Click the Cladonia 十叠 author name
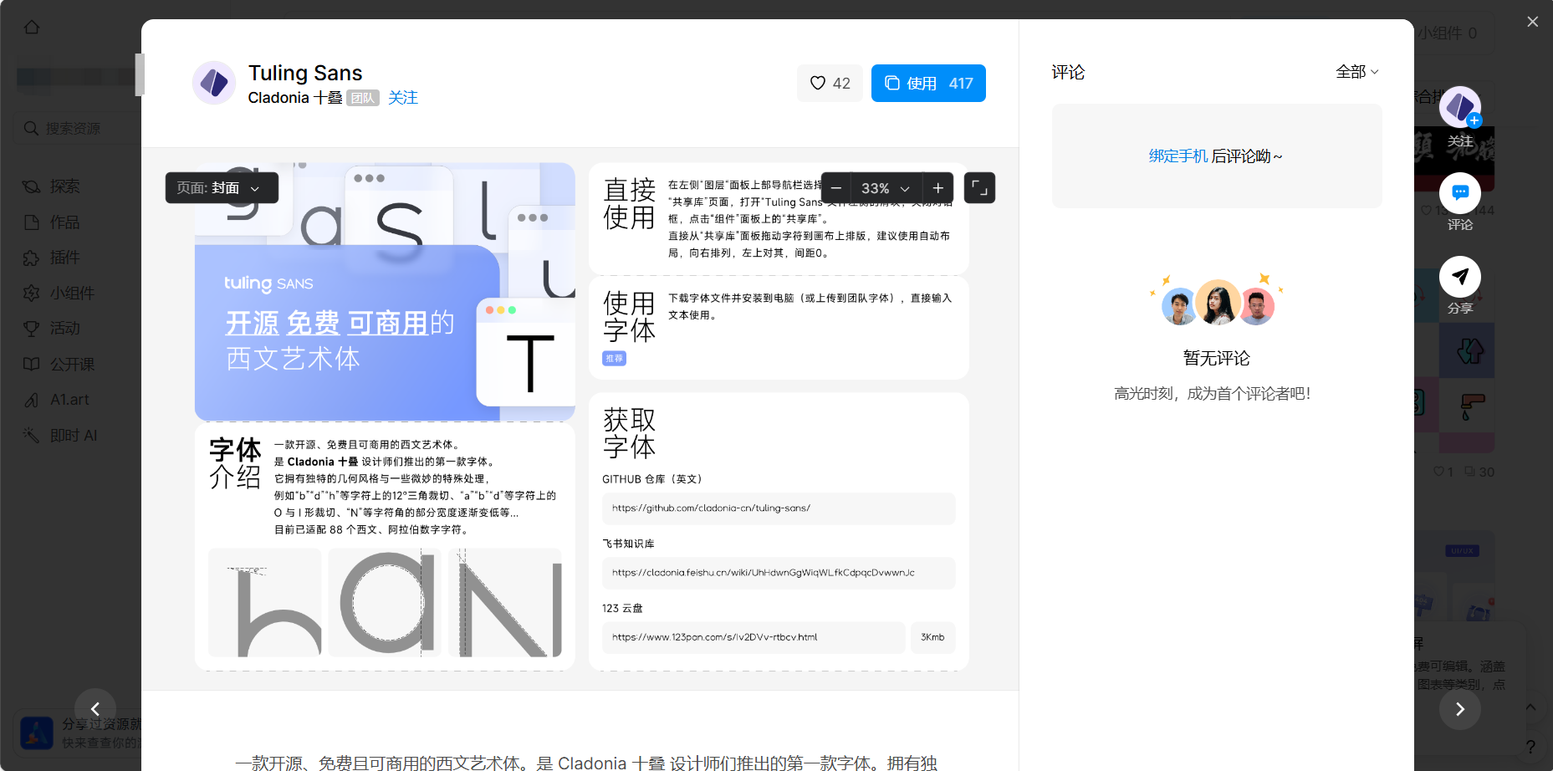The image size is (1553, 771). 295,98
